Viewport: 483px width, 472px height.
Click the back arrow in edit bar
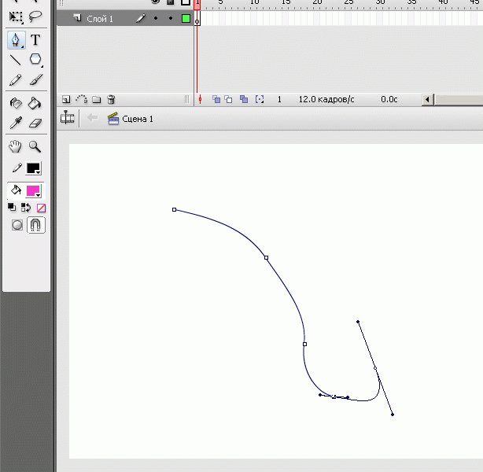92,118
